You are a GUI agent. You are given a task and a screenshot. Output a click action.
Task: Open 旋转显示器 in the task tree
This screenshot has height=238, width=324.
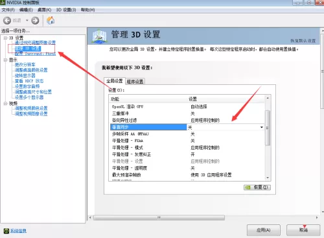click(25, 75)
